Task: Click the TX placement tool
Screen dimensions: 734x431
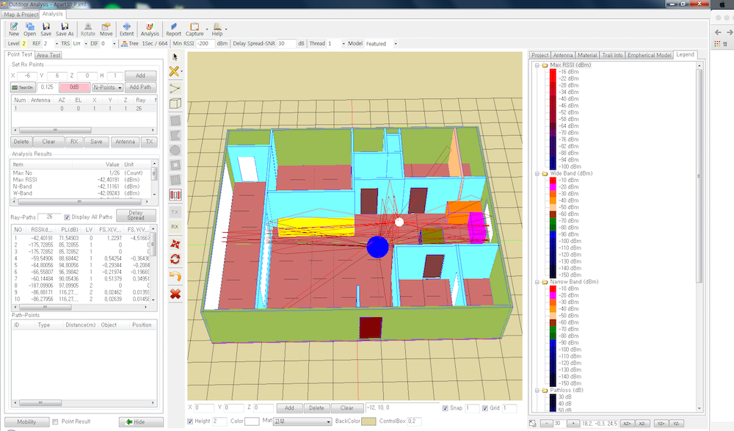Action: coord(175,212)
